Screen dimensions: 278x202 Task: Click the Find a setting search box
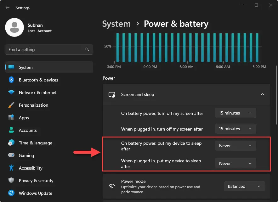[x=49, y=49]
